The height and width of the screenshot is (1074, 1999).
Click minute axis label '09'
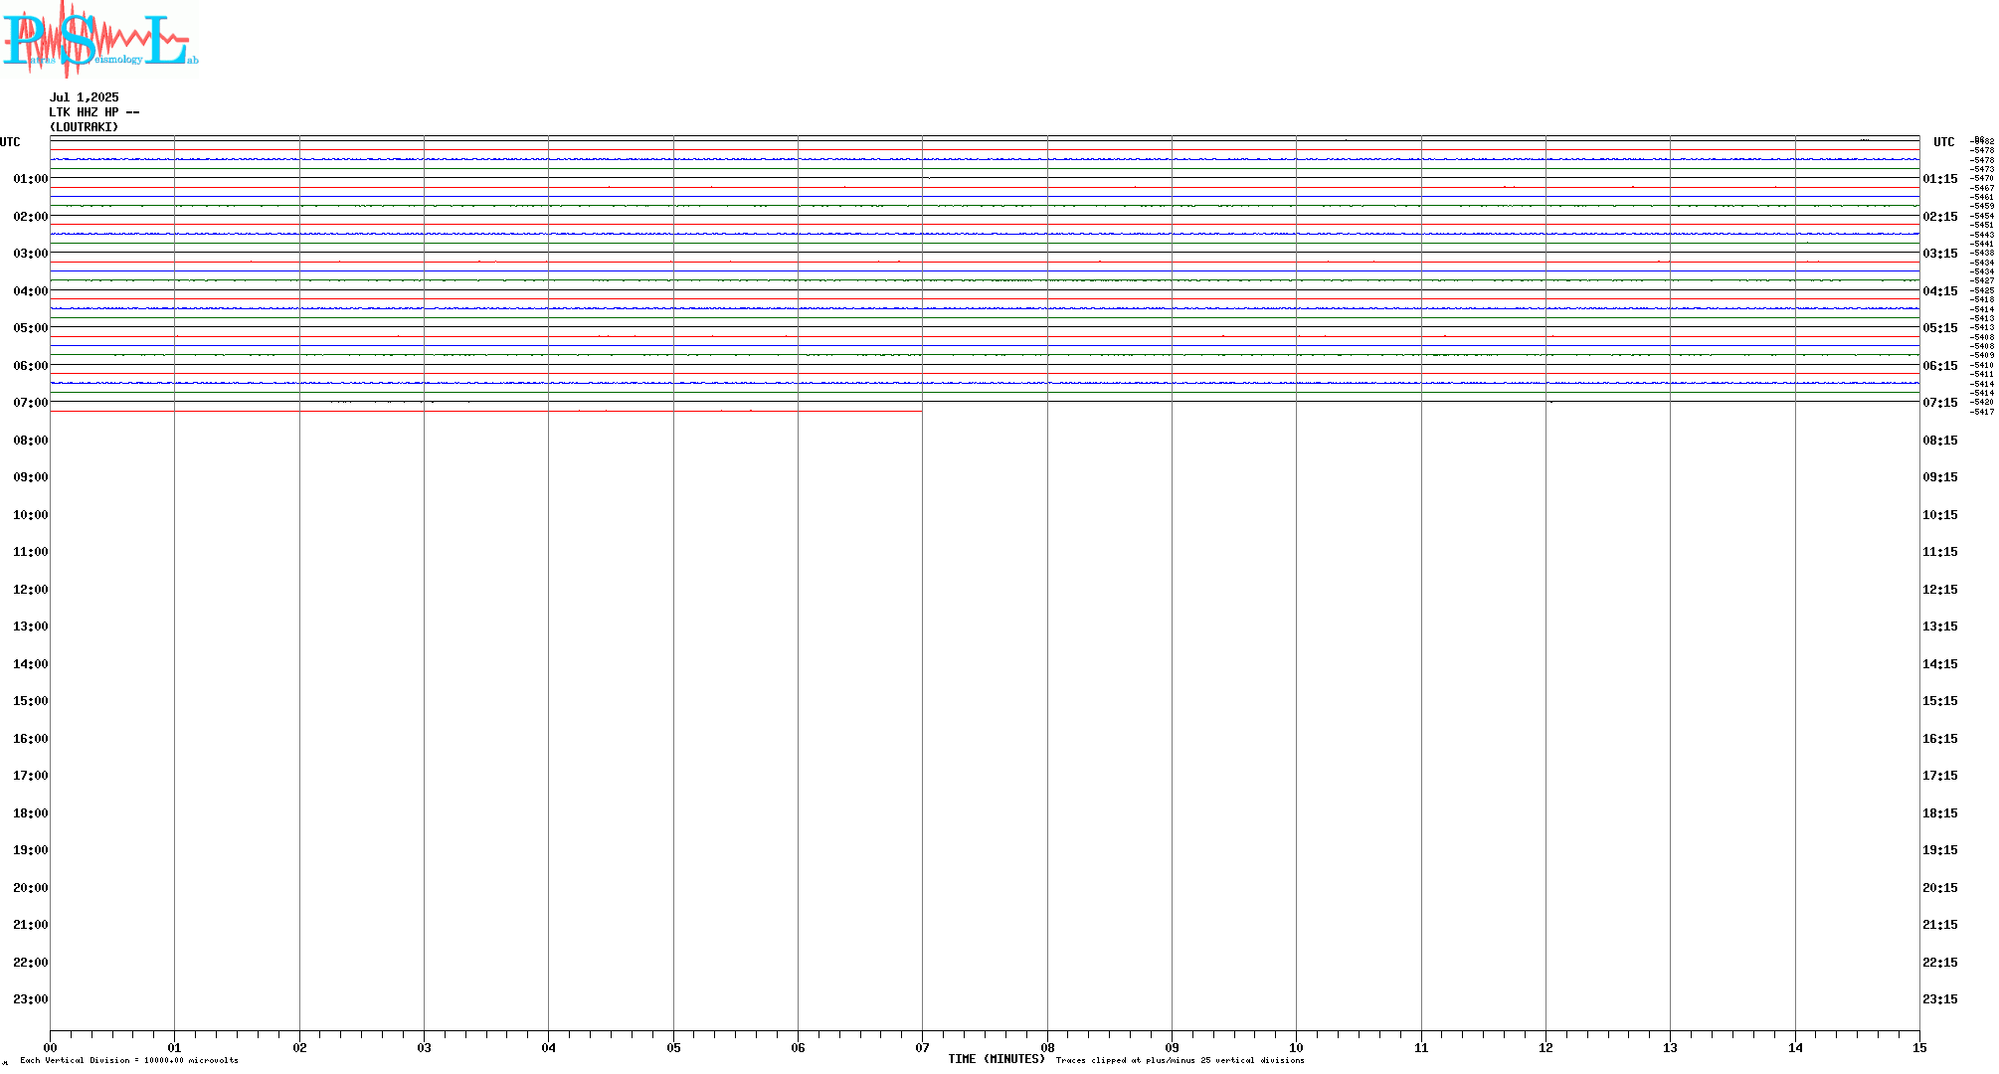1172,1048
